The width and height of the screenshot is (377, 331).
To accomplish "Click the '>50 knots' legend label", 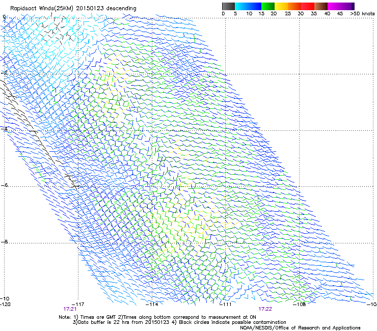I will pos(362,14).
